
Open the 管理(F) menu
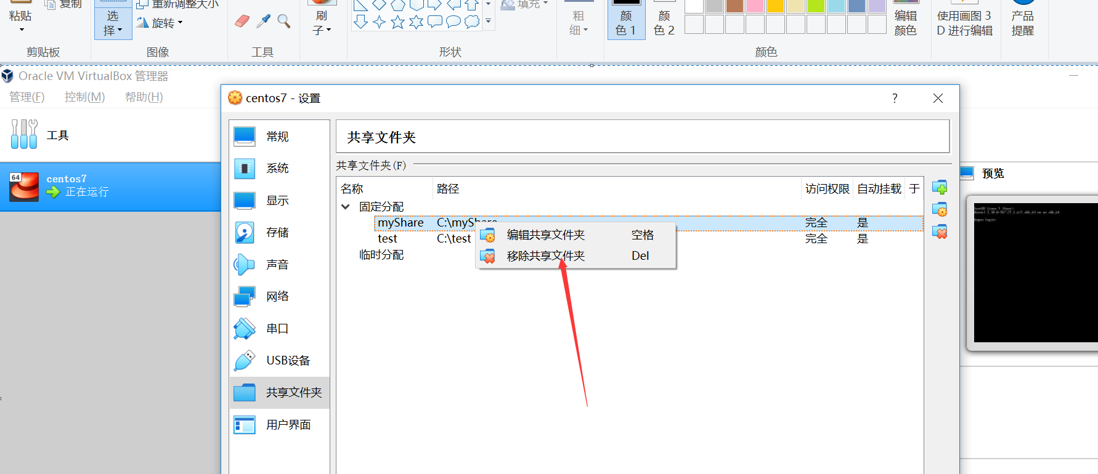27,97
